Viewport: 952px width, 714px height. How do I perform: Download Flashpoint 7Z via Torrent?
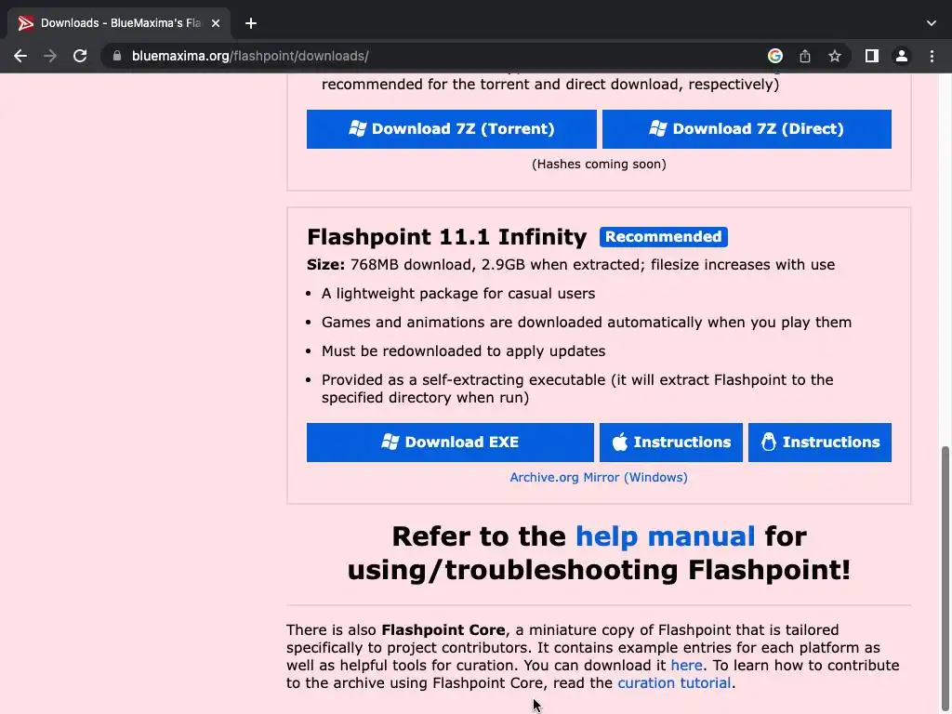coord(451,128)
